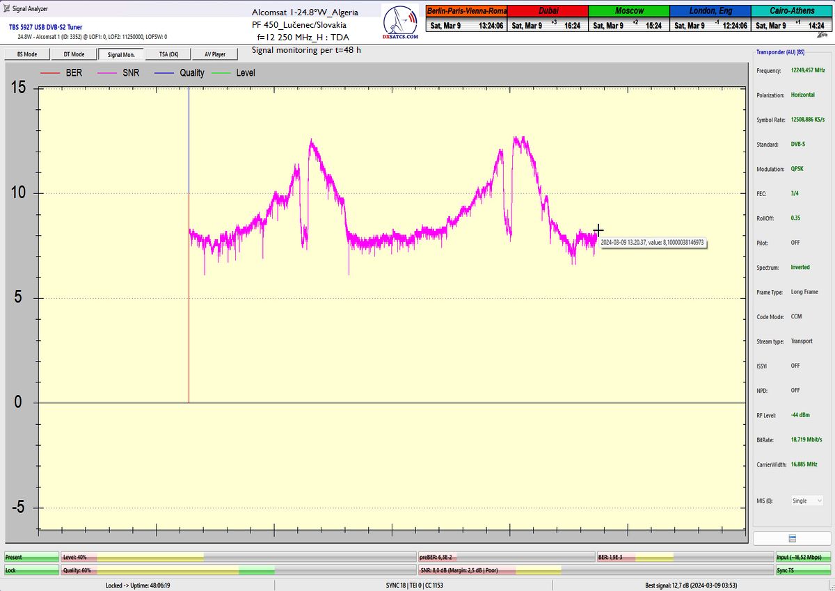Switch to DT Mode tab

pyautogui.click(x=74, y=54)
